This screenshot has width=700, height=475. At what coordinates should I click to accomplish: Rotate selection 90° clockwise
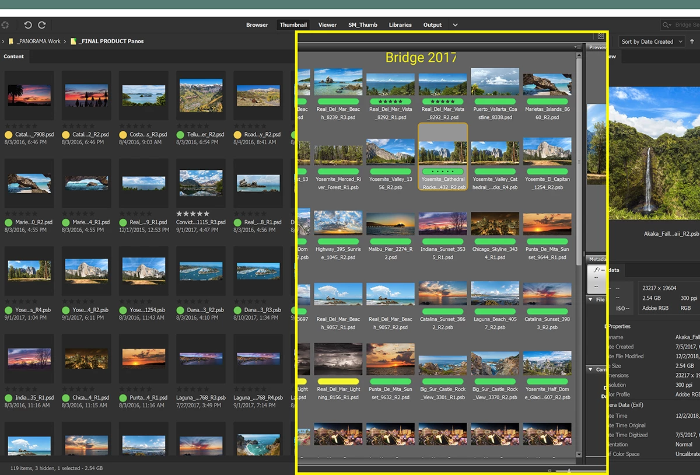(42, 25)
